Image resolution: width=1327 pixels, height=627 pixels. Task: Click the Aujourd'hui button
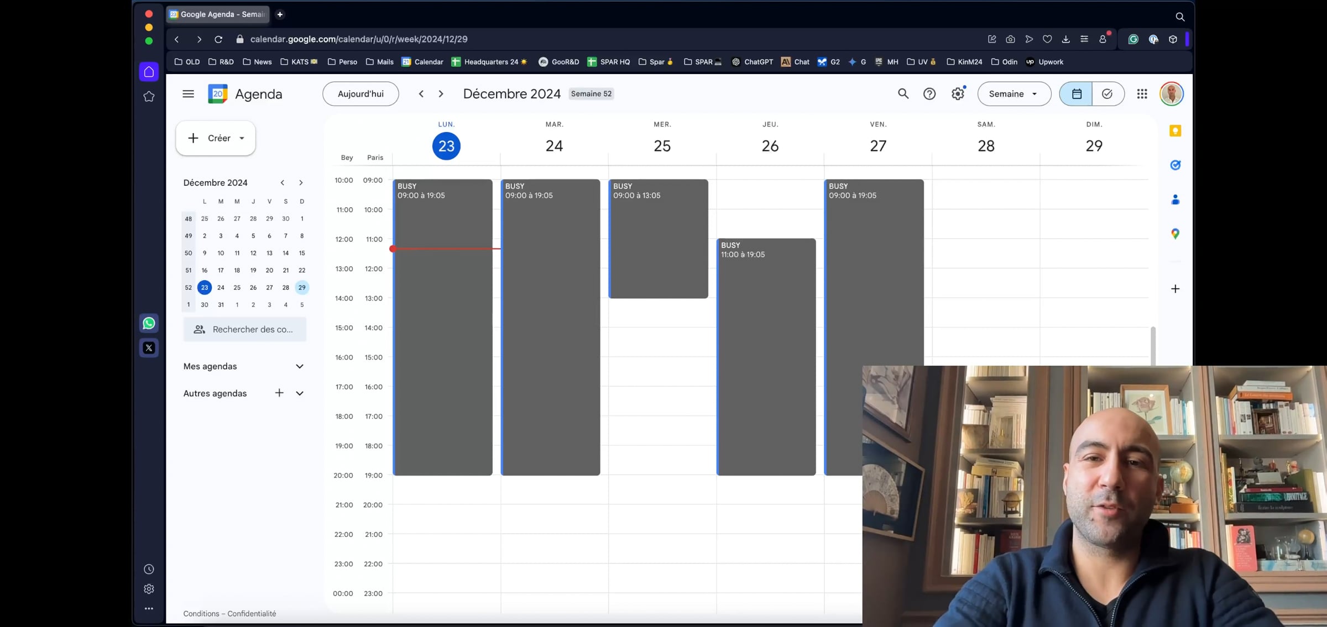point(360,94)
